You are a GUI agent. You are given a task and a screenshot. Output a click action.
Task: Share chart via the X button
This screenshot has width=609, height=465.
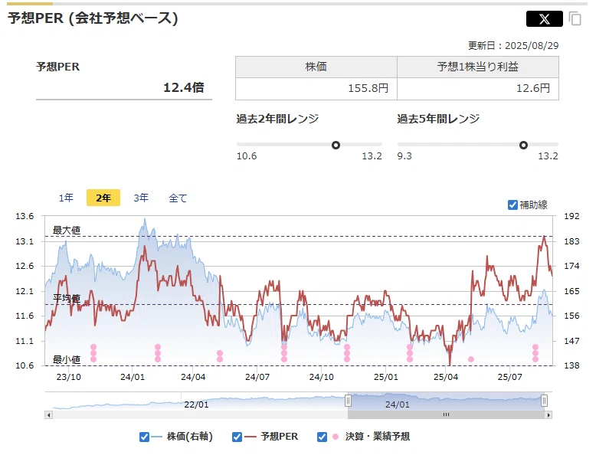point(544,18)
